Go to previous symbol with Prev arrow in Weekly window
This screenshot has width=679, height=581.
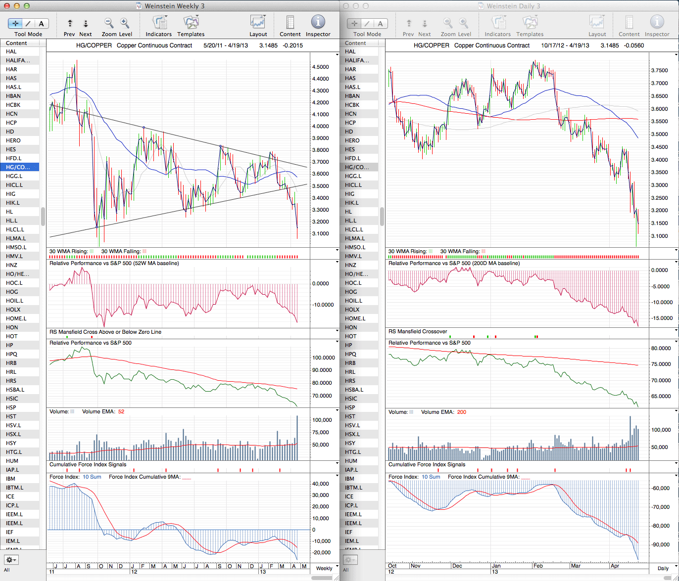70,23
